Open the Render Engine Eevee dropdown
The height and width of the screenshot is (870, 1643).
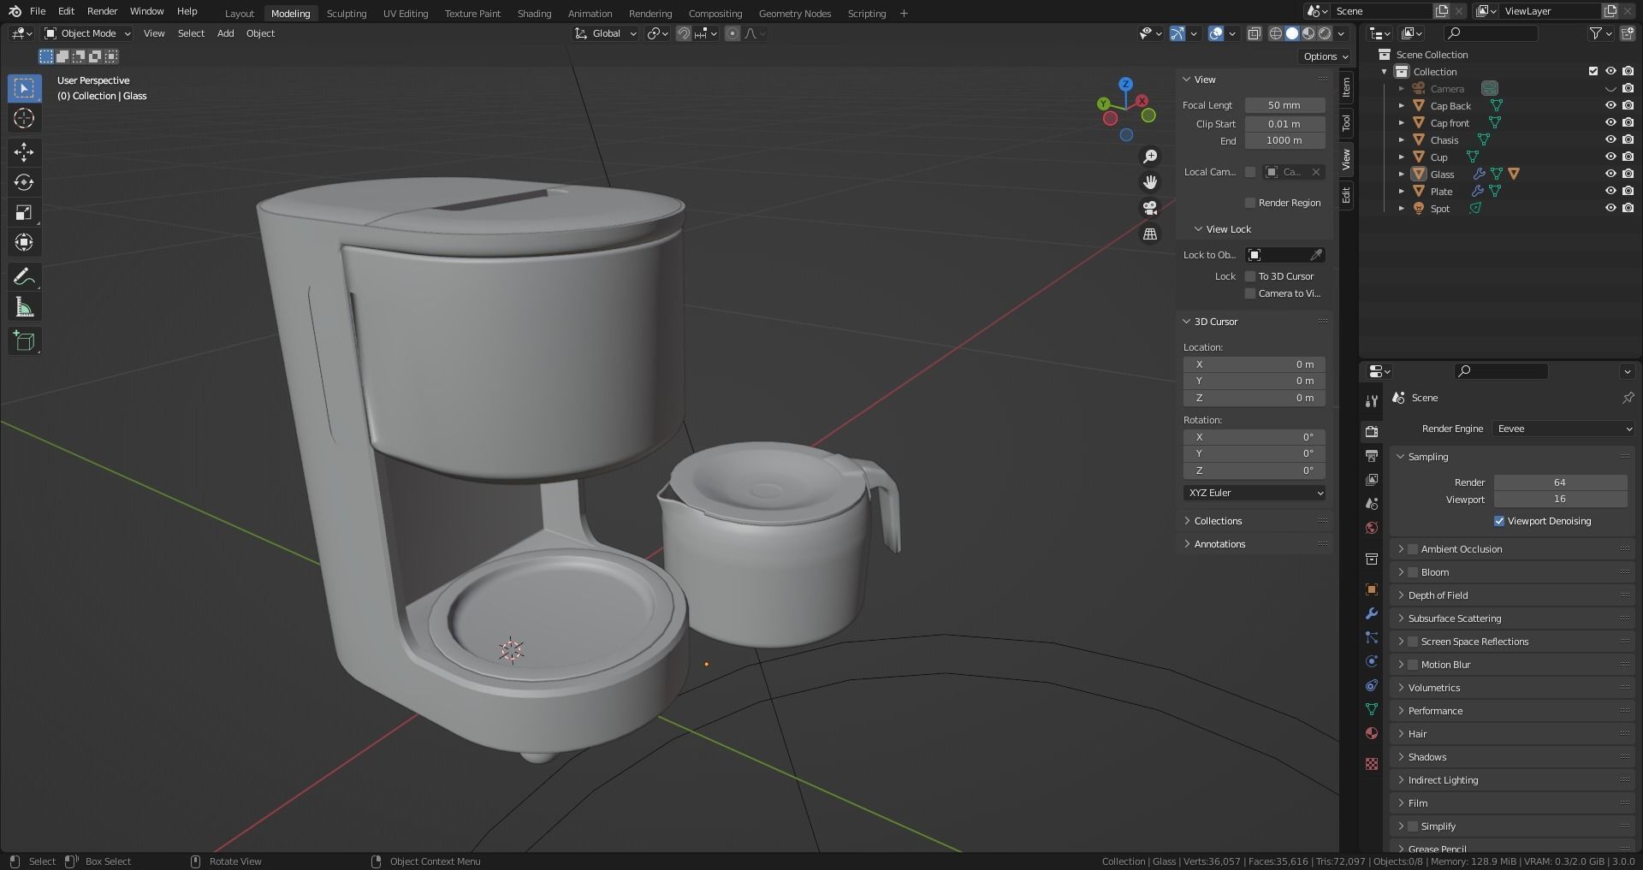tap(1563, 429)
